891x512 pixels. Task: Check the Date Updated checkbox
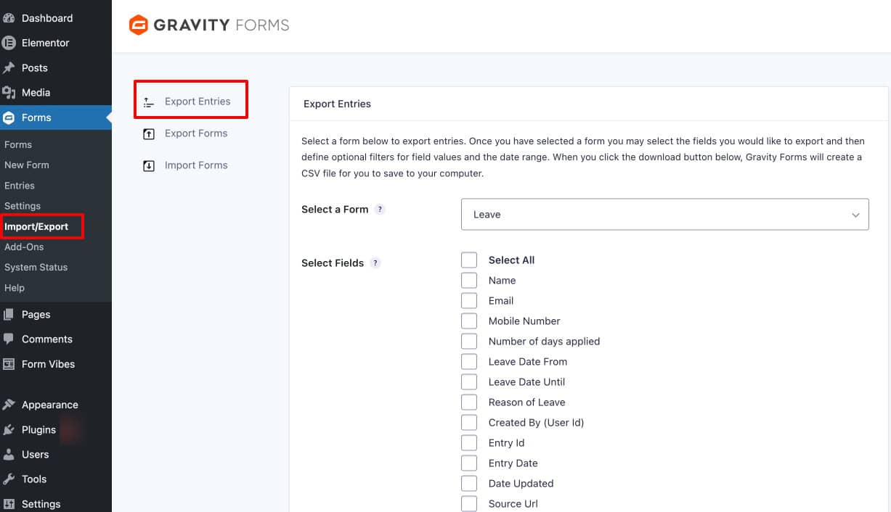(x=469, y=483)
